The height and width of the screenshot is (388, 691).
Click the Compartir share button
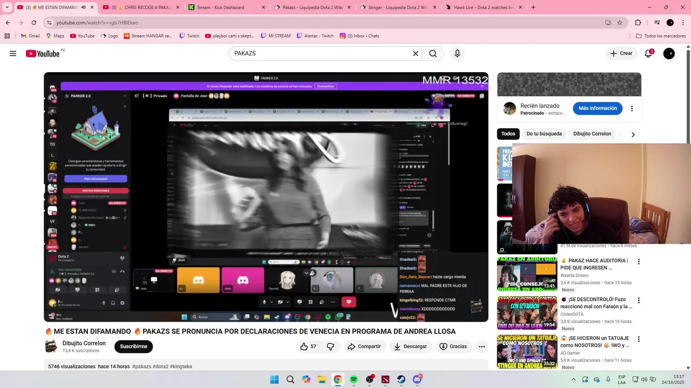coord(364,347)
